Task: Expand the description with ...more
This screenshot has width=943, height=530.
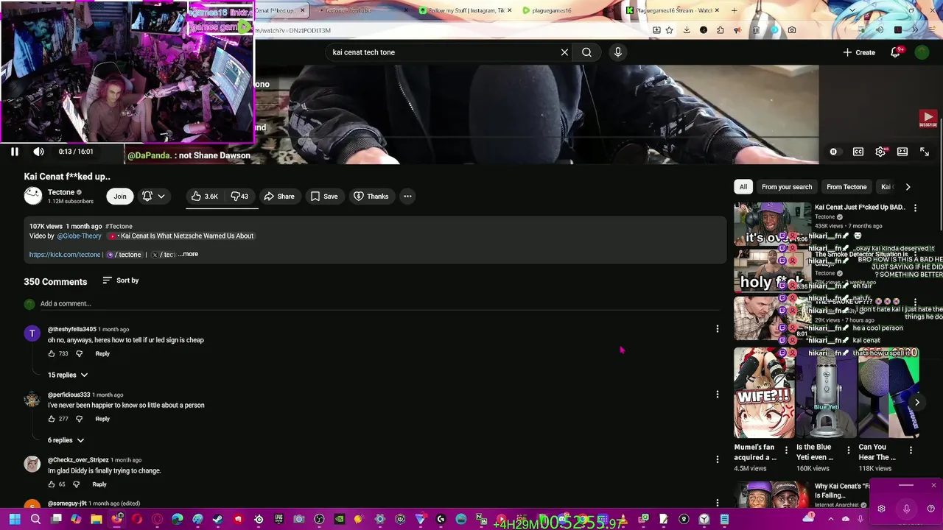Action: click(188, 254)
